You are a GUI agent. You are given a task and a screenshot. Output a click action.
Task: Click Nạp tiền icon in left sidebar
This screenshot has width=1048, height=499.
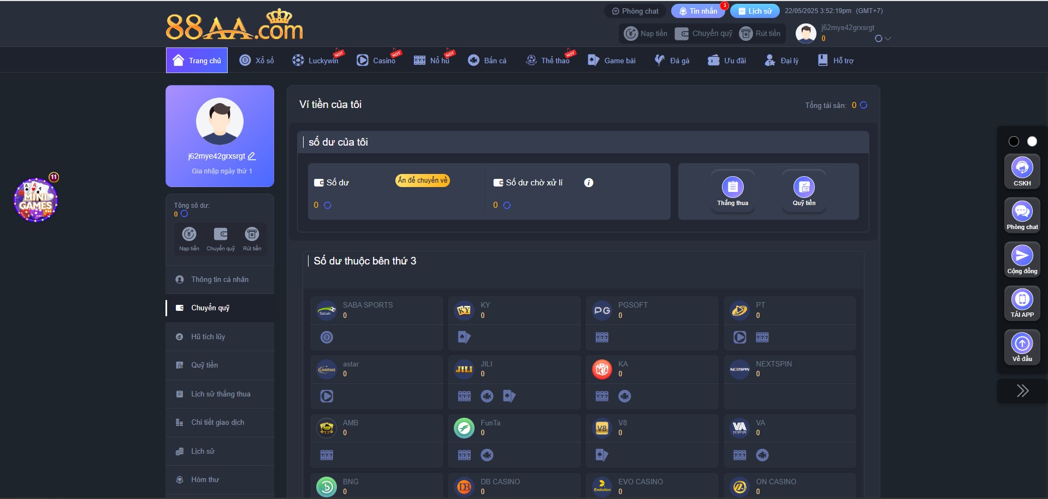[x=189, y=239]
